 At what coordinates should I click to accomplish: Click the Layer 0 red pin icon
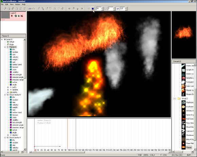click(x=12, y=16)
